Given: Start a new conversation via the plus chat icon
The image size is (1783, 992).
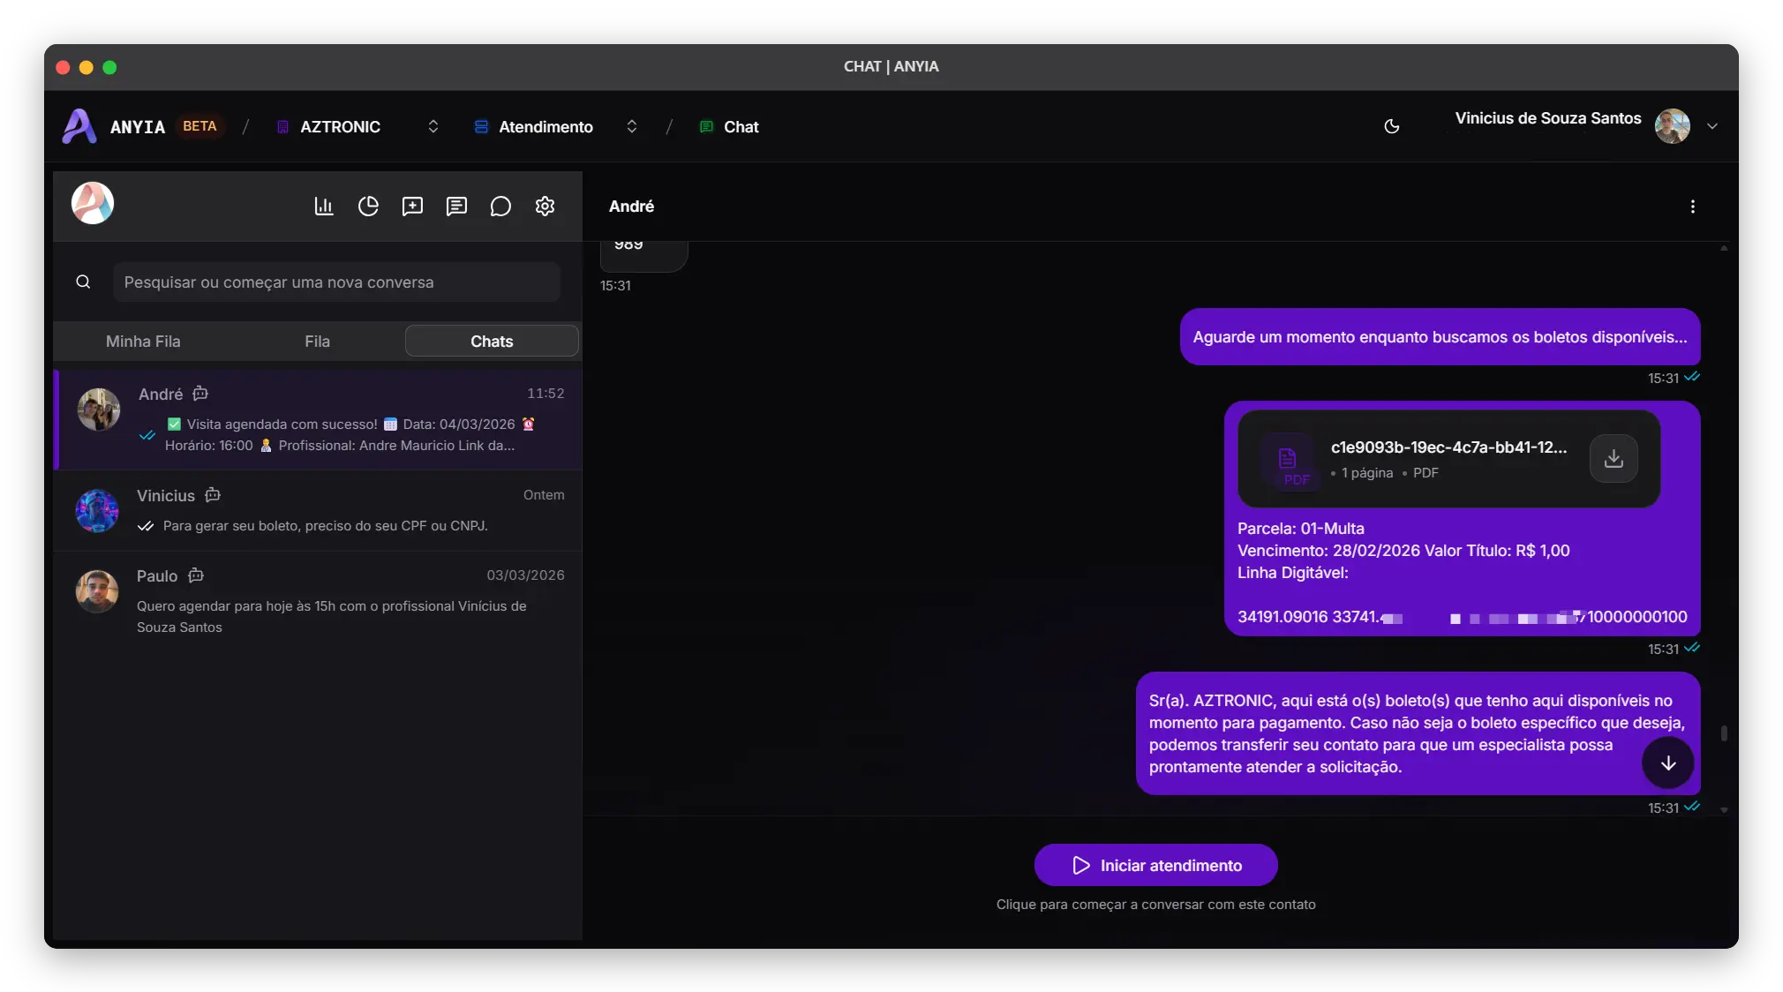Looking at the screenshot, I should [412, 206].
